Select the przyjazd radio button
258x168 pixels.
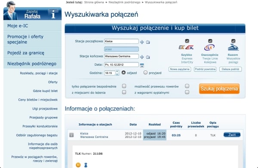(x=145, y=73)
